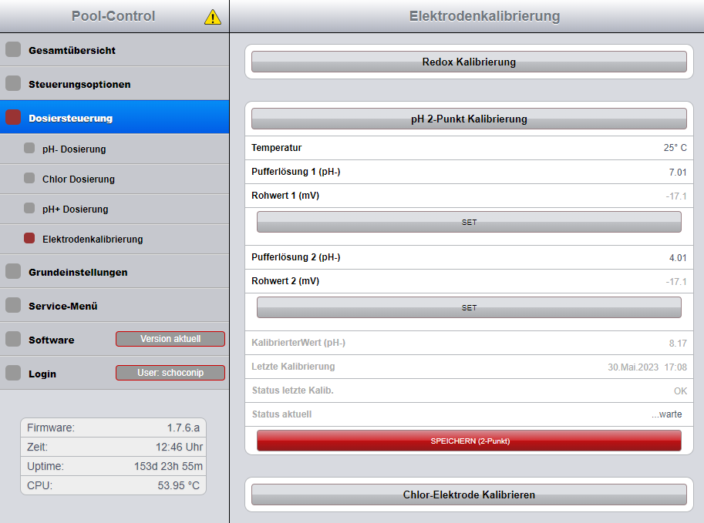Click the Letzte Kalibrierung date 30.Mai.2023
The height and width of the screenshot is (523, 704).
coord(633,367)
